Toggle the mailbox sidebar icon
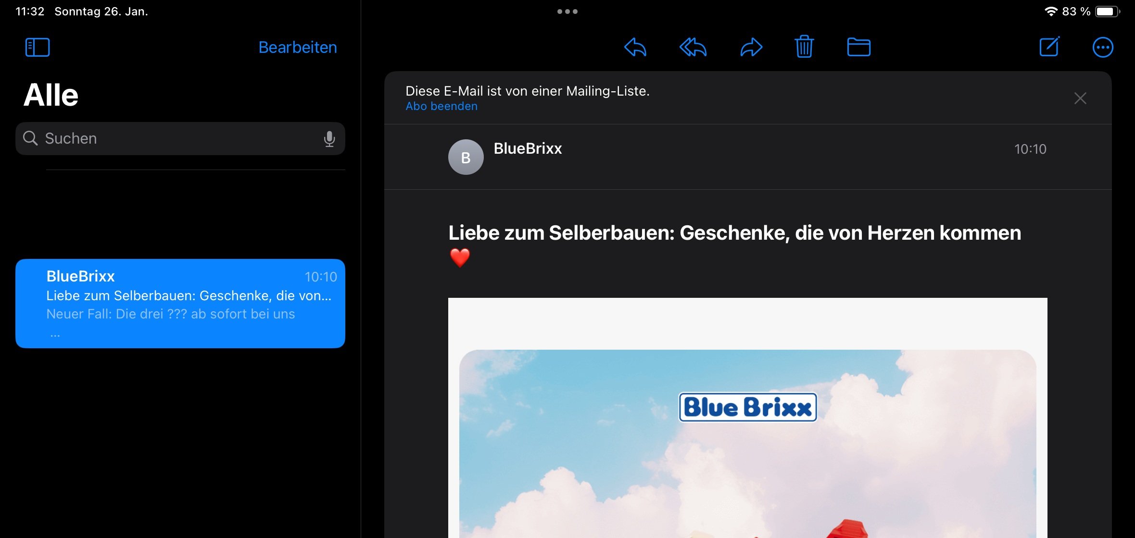 pyautogui.click(x=38, y=47)
